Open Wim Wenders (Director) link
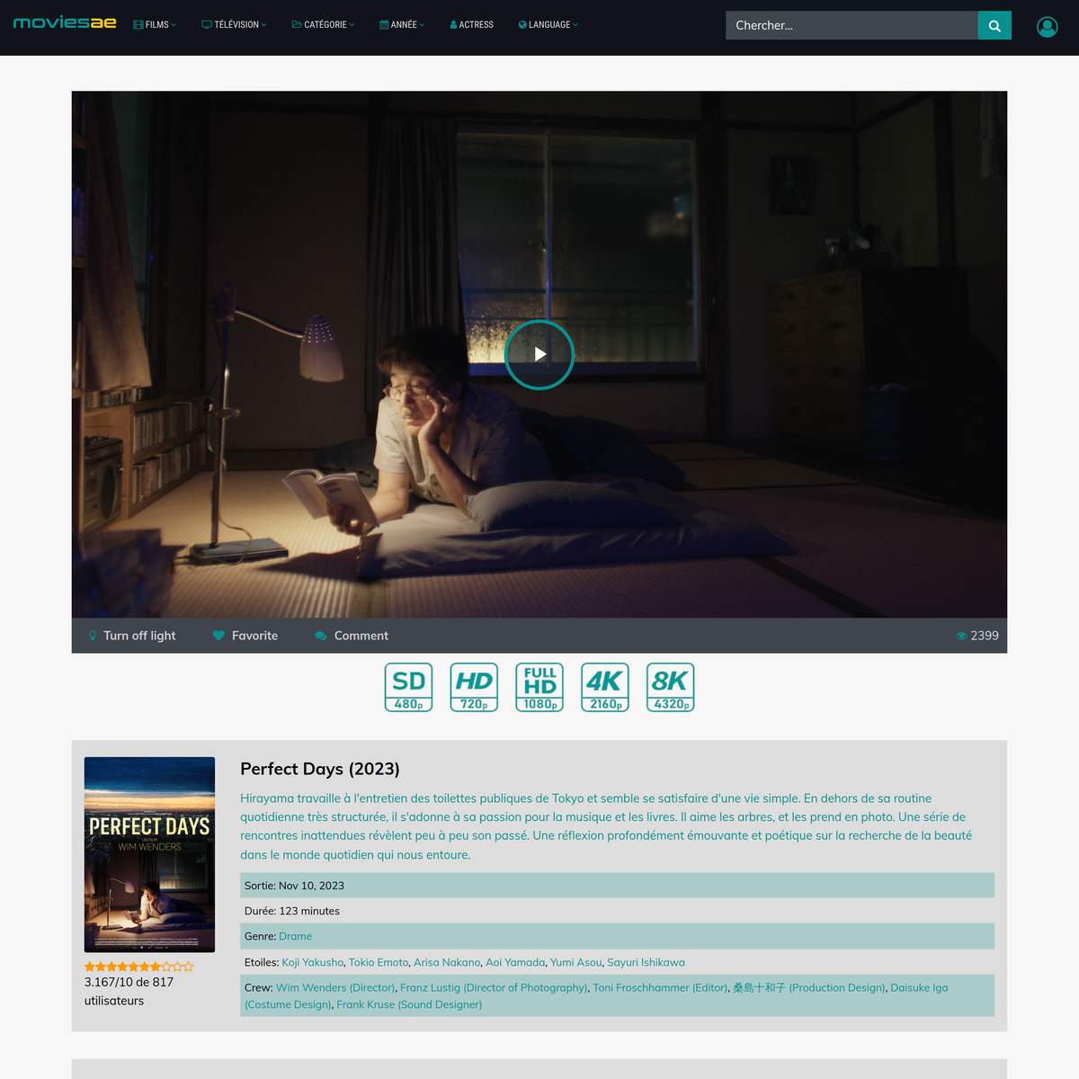 tap(335, 987)
